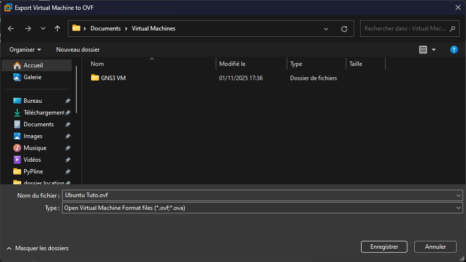Go up one folder level
Viewport: 466px width, 262px height.
tap(57, 29)
